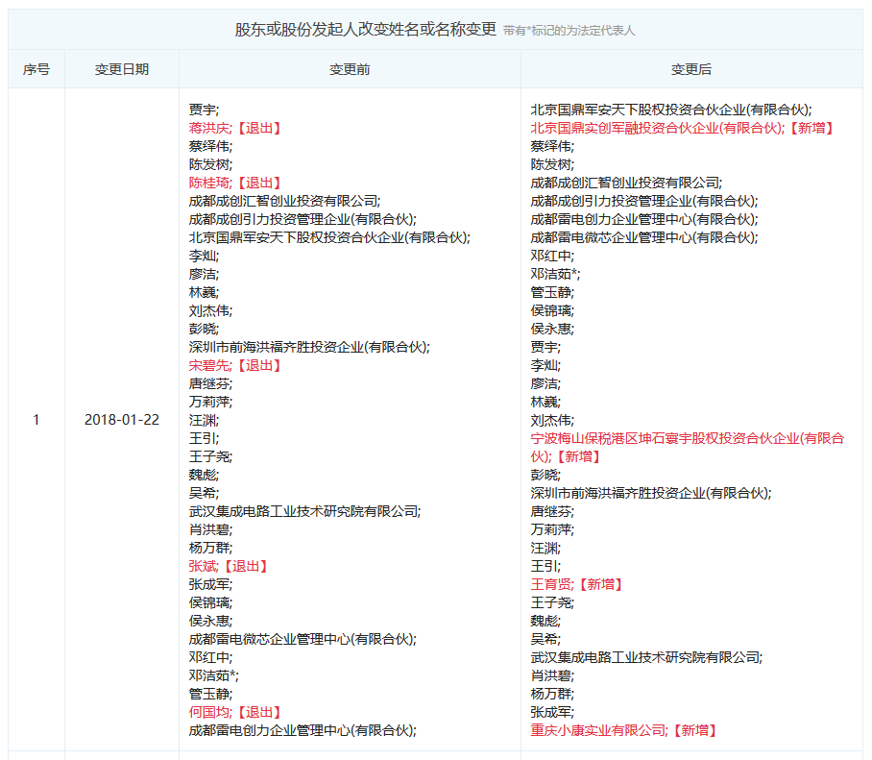This screenshot has height=760, width=872.
Task: Click 成都成创汇智创业投资有限公司 in the 变更前 column
Action: tap(284, 201)
